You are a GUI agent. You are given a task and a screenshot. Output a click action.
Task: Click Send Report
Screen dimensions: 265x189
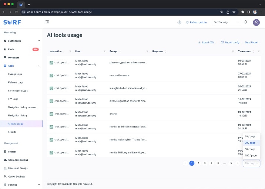[x=251, y=43]
